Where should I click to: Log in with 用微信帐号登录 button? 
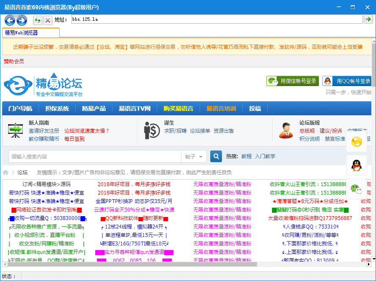click(293, 81)
